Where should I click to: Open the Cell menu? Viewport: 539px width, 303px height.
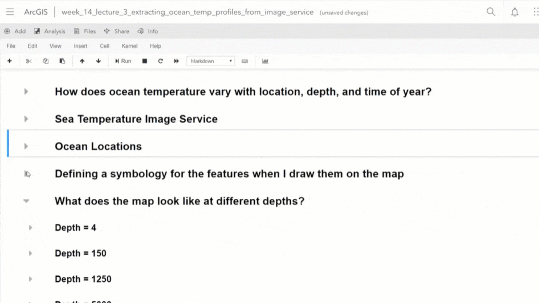tap(104, 46)
